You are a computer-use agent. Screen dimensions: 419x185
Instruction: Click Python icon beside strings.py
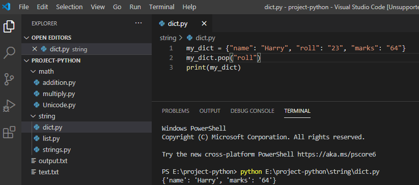[x=36, y=150]
